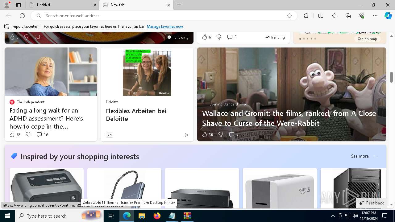Open shopping section more options ellipsis
Viewport: 395px width, 222px height.
(376, 156)
